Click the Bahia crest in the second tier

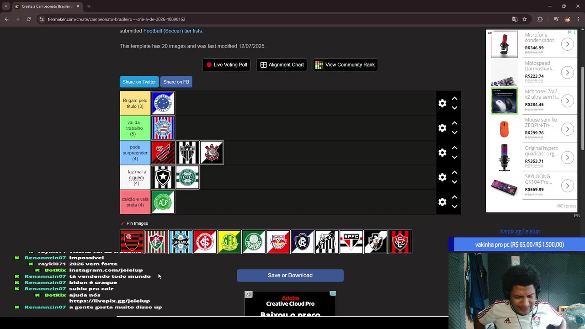click(163, 128)
